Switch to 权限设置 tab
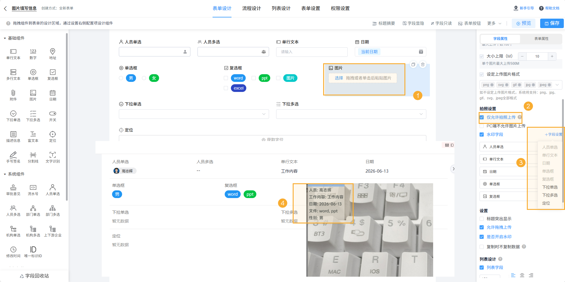The height and width of the screenshot is (282, 565). (340, 8)
